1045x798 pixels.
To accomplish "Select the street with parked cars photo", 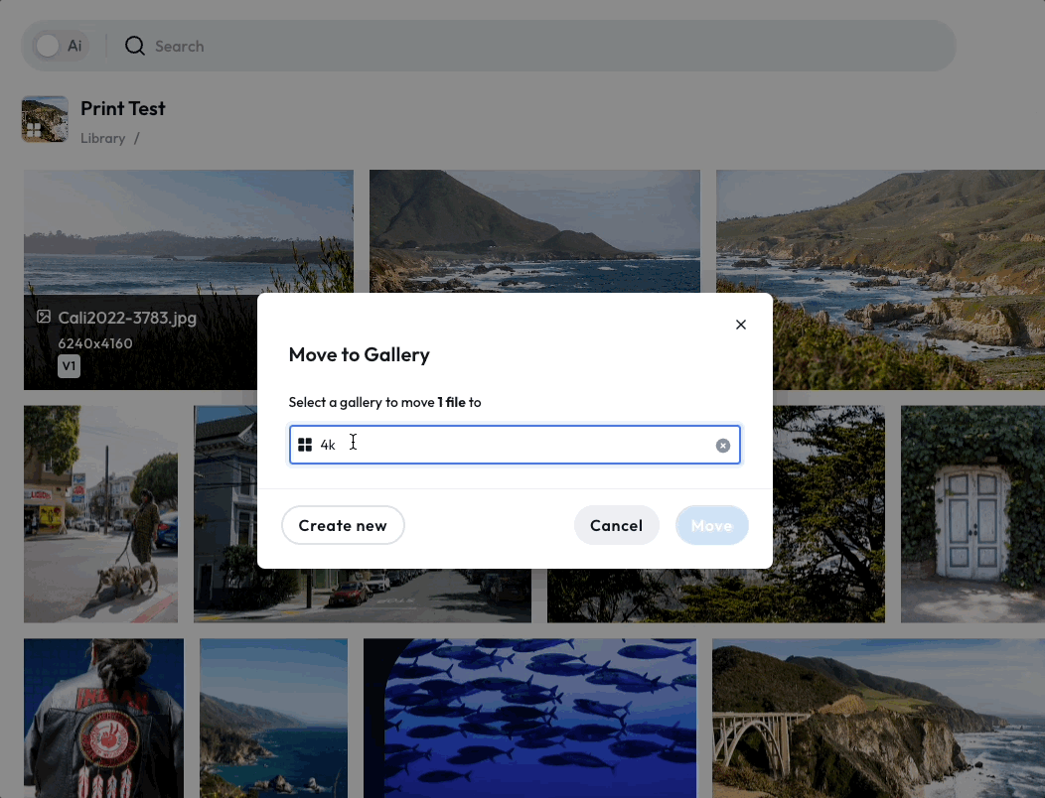I will click(x=362, y=596).
